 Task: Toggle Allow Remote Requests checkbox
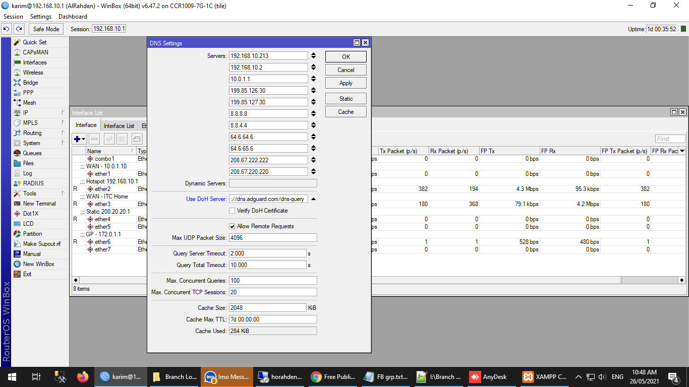pos(232,226)
